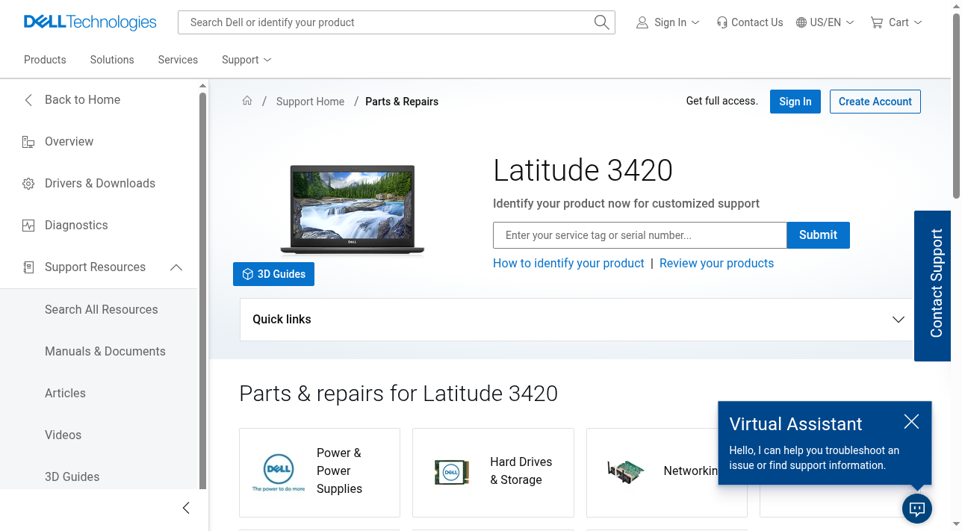The image size is (962, 531).
Task: Click the Create Account button
Action: coord(875,102)
